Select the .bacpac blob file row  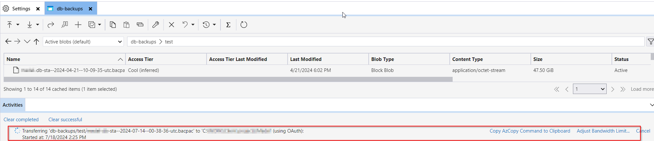(327, 70)
